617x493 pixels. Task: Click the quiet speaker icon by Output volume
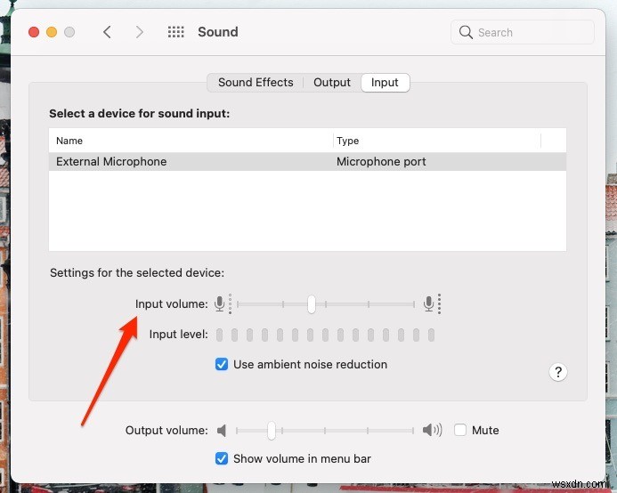click(x=222, y=431)
